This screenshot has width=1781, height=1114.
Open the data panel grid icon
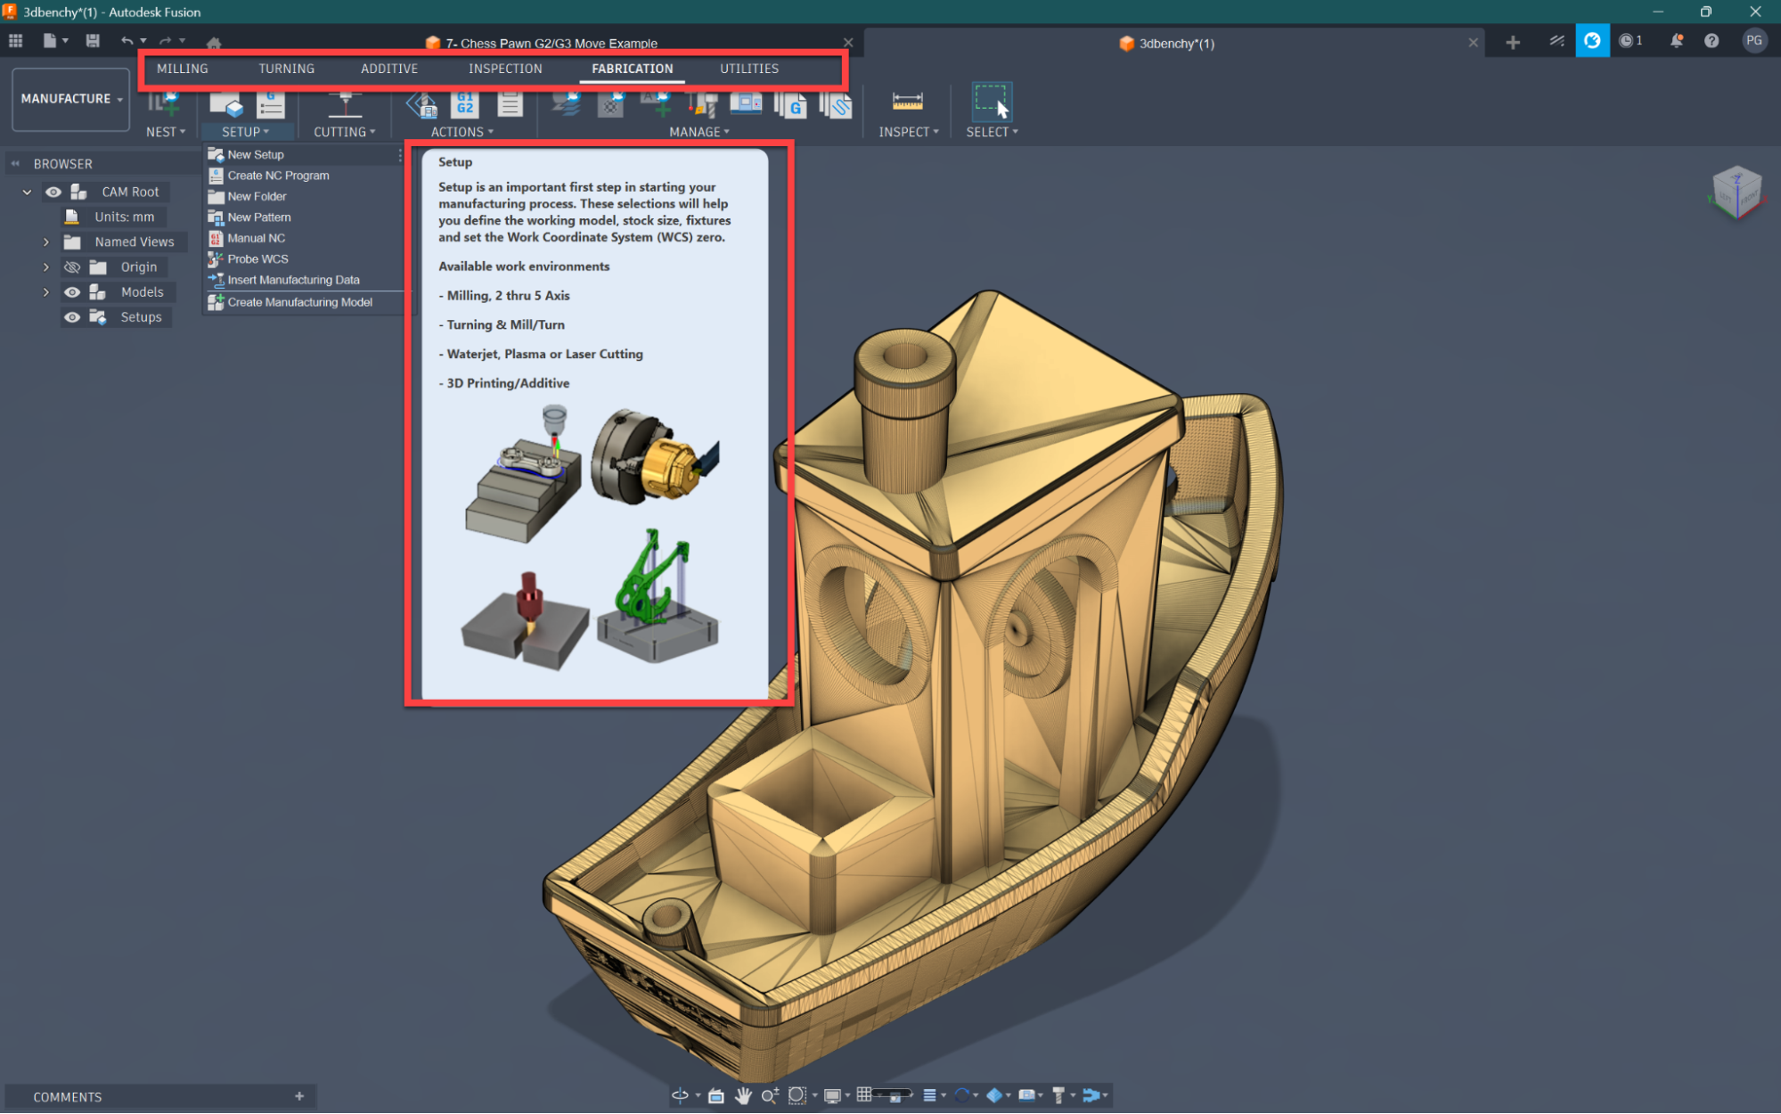click(15, 41)
